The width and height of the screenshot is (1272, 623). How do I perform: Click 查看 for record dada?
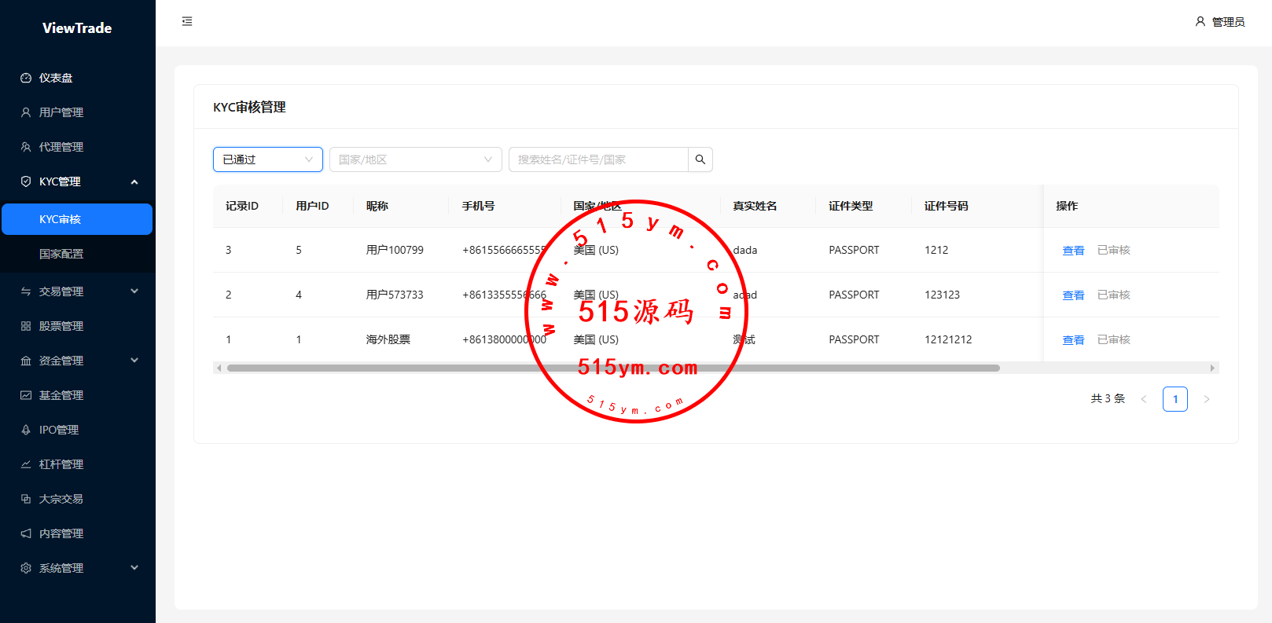(x=1073, y=251)
